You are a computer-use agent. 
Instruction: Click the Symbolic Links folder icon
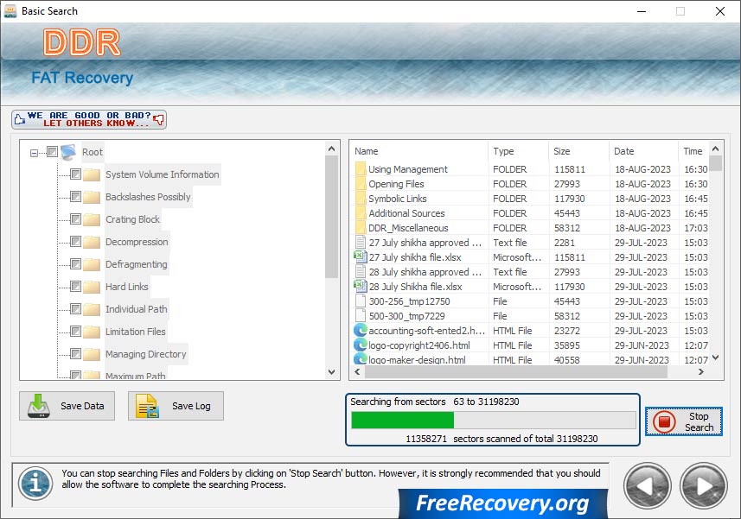(x=360, y=198)
